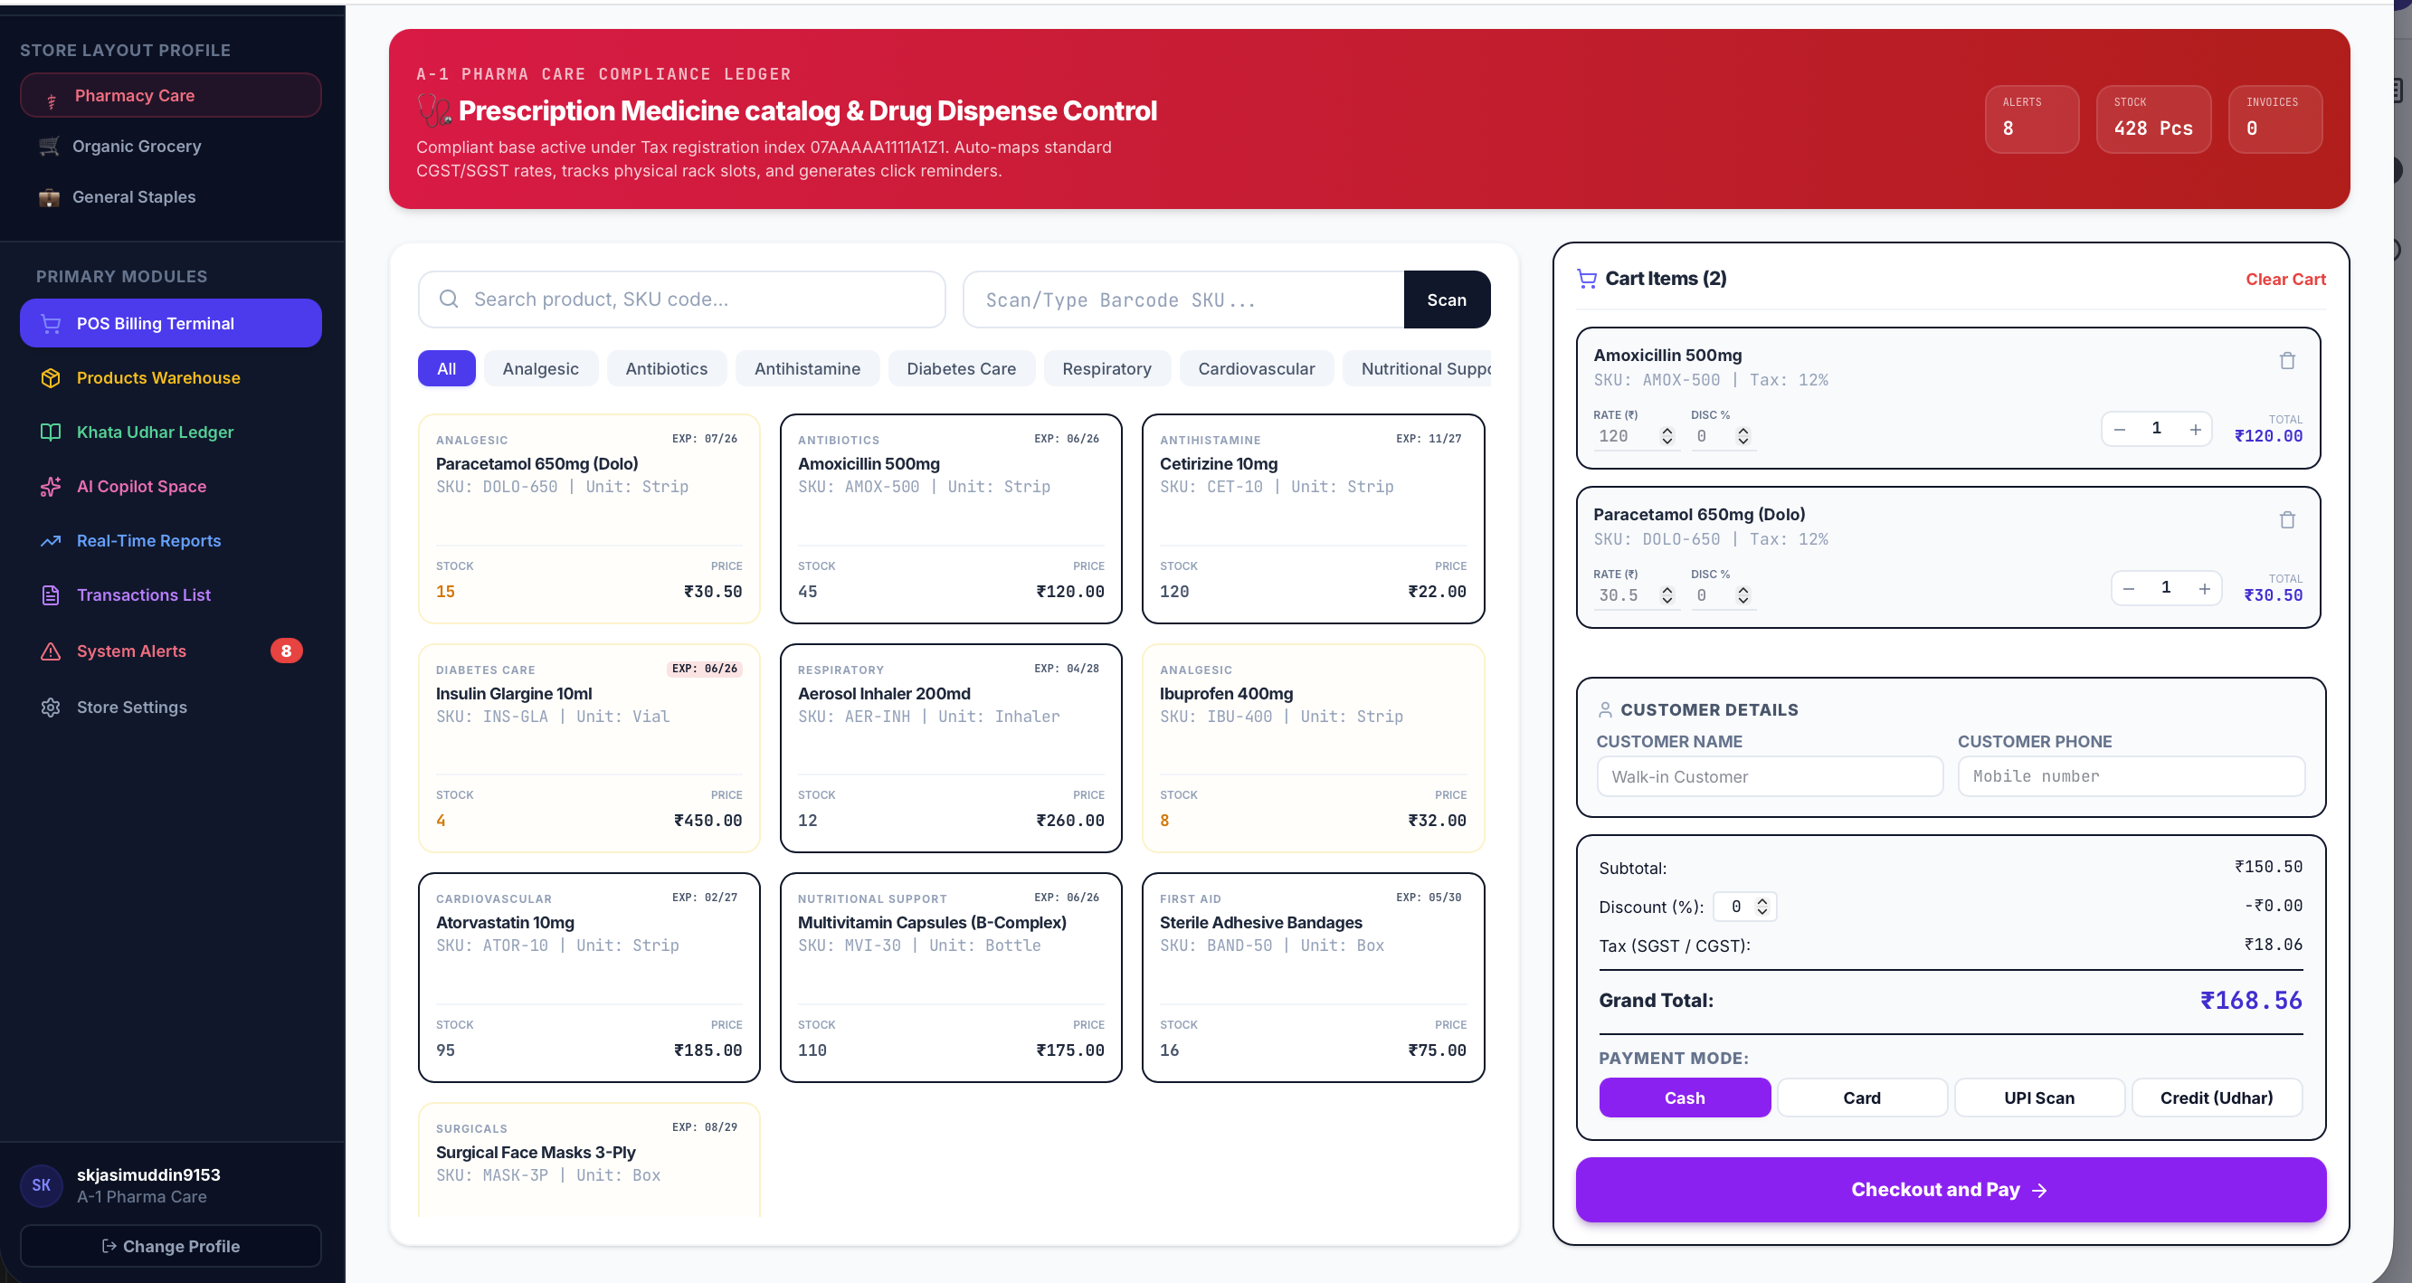Screen dimensions: 2412x1283
Task: Filter products by Antihistamine
Action: click(807, 368)
